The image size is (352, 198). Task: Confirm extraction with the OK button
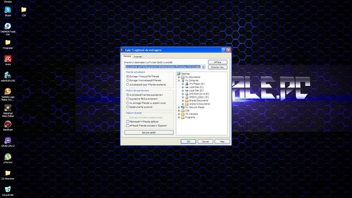tap(188, 141)
